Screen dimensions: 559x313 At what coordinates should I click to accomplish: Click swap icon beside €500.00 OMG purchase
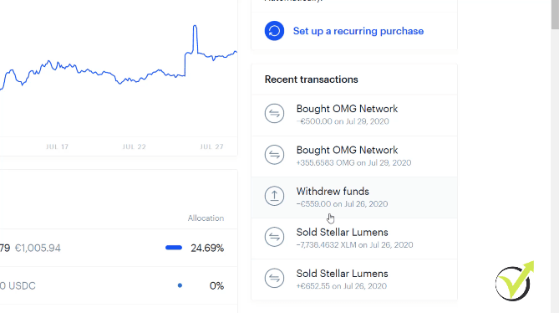tap(274, 114)
